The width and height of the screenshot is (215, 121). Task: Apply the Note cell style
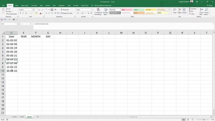tap(163, 13)
